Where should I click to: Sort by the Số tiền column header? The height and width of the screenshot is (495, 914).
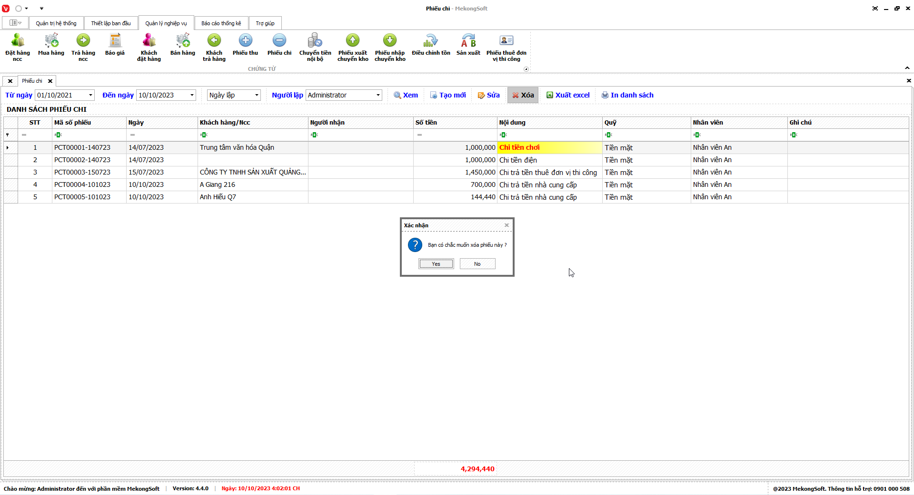coord(455,123)
